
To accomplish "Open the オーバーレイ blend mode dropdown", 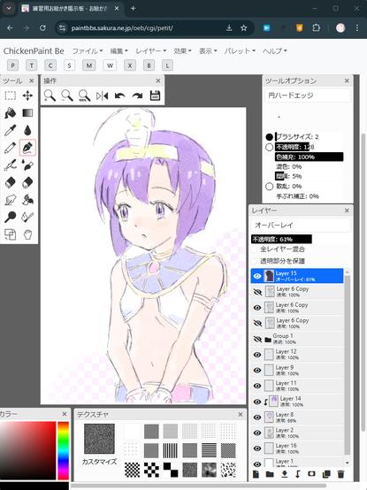I will pos(301,225).
